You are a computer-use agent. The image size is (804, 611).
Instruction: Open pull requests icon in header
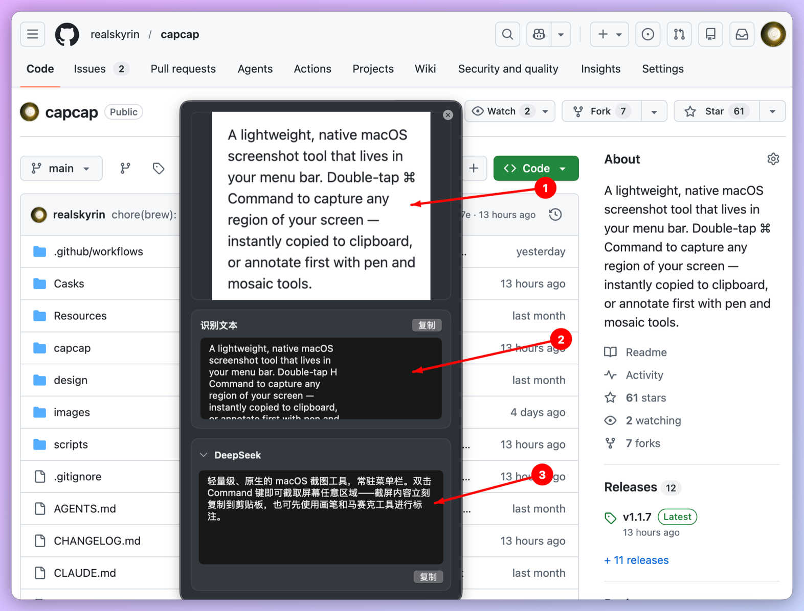[679, 34]
